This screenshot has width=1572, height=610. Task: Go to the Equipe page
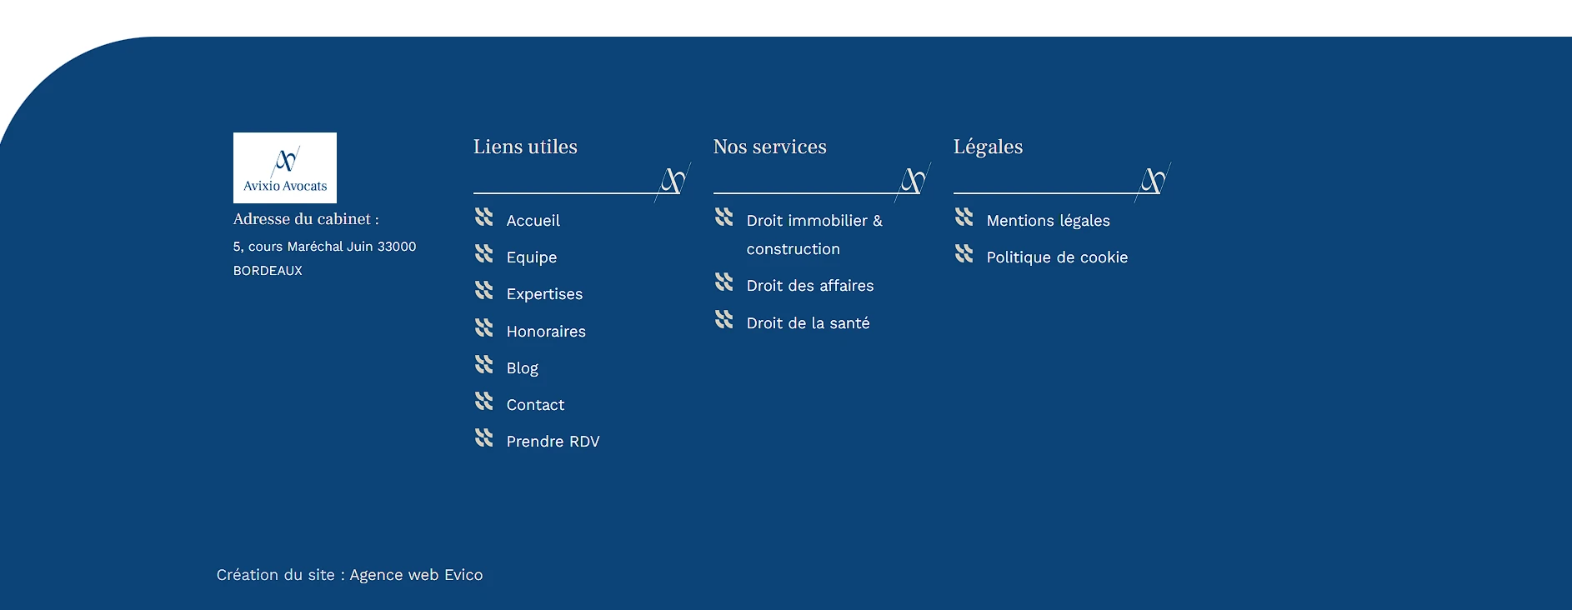click(531, 257)
